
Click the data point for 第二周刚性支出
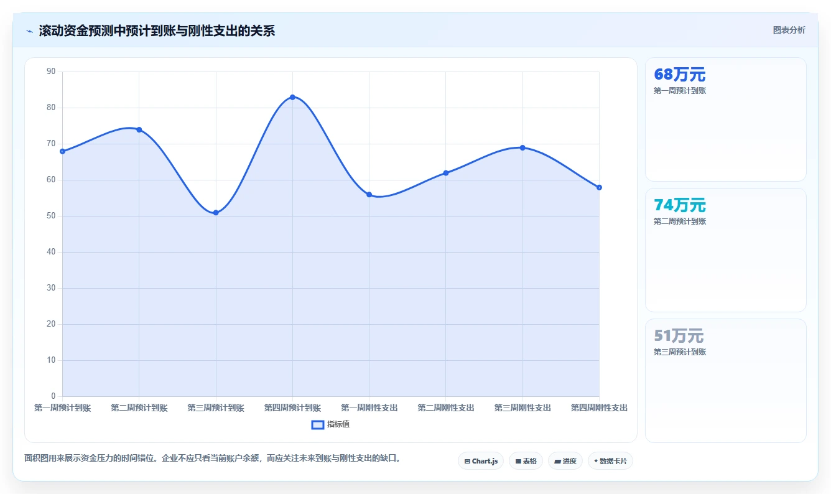point(446,173)
